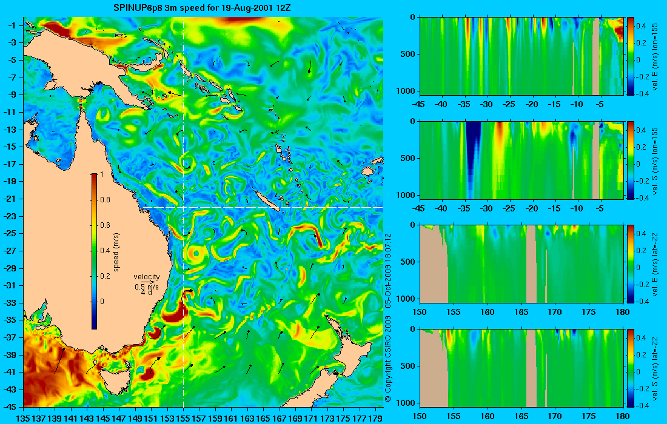Click latitude '-33' on the main map y-axis
The width and height of the screenshot is (667, 424).
10,303
